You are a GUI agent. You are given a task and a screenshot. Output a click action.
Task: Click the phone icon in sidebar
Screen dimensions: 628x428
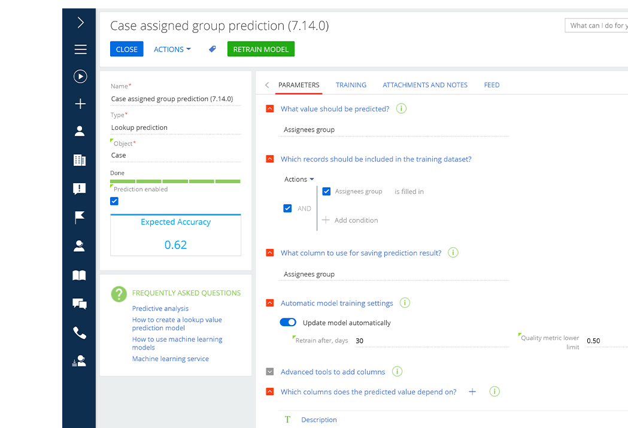pos(80,333)
